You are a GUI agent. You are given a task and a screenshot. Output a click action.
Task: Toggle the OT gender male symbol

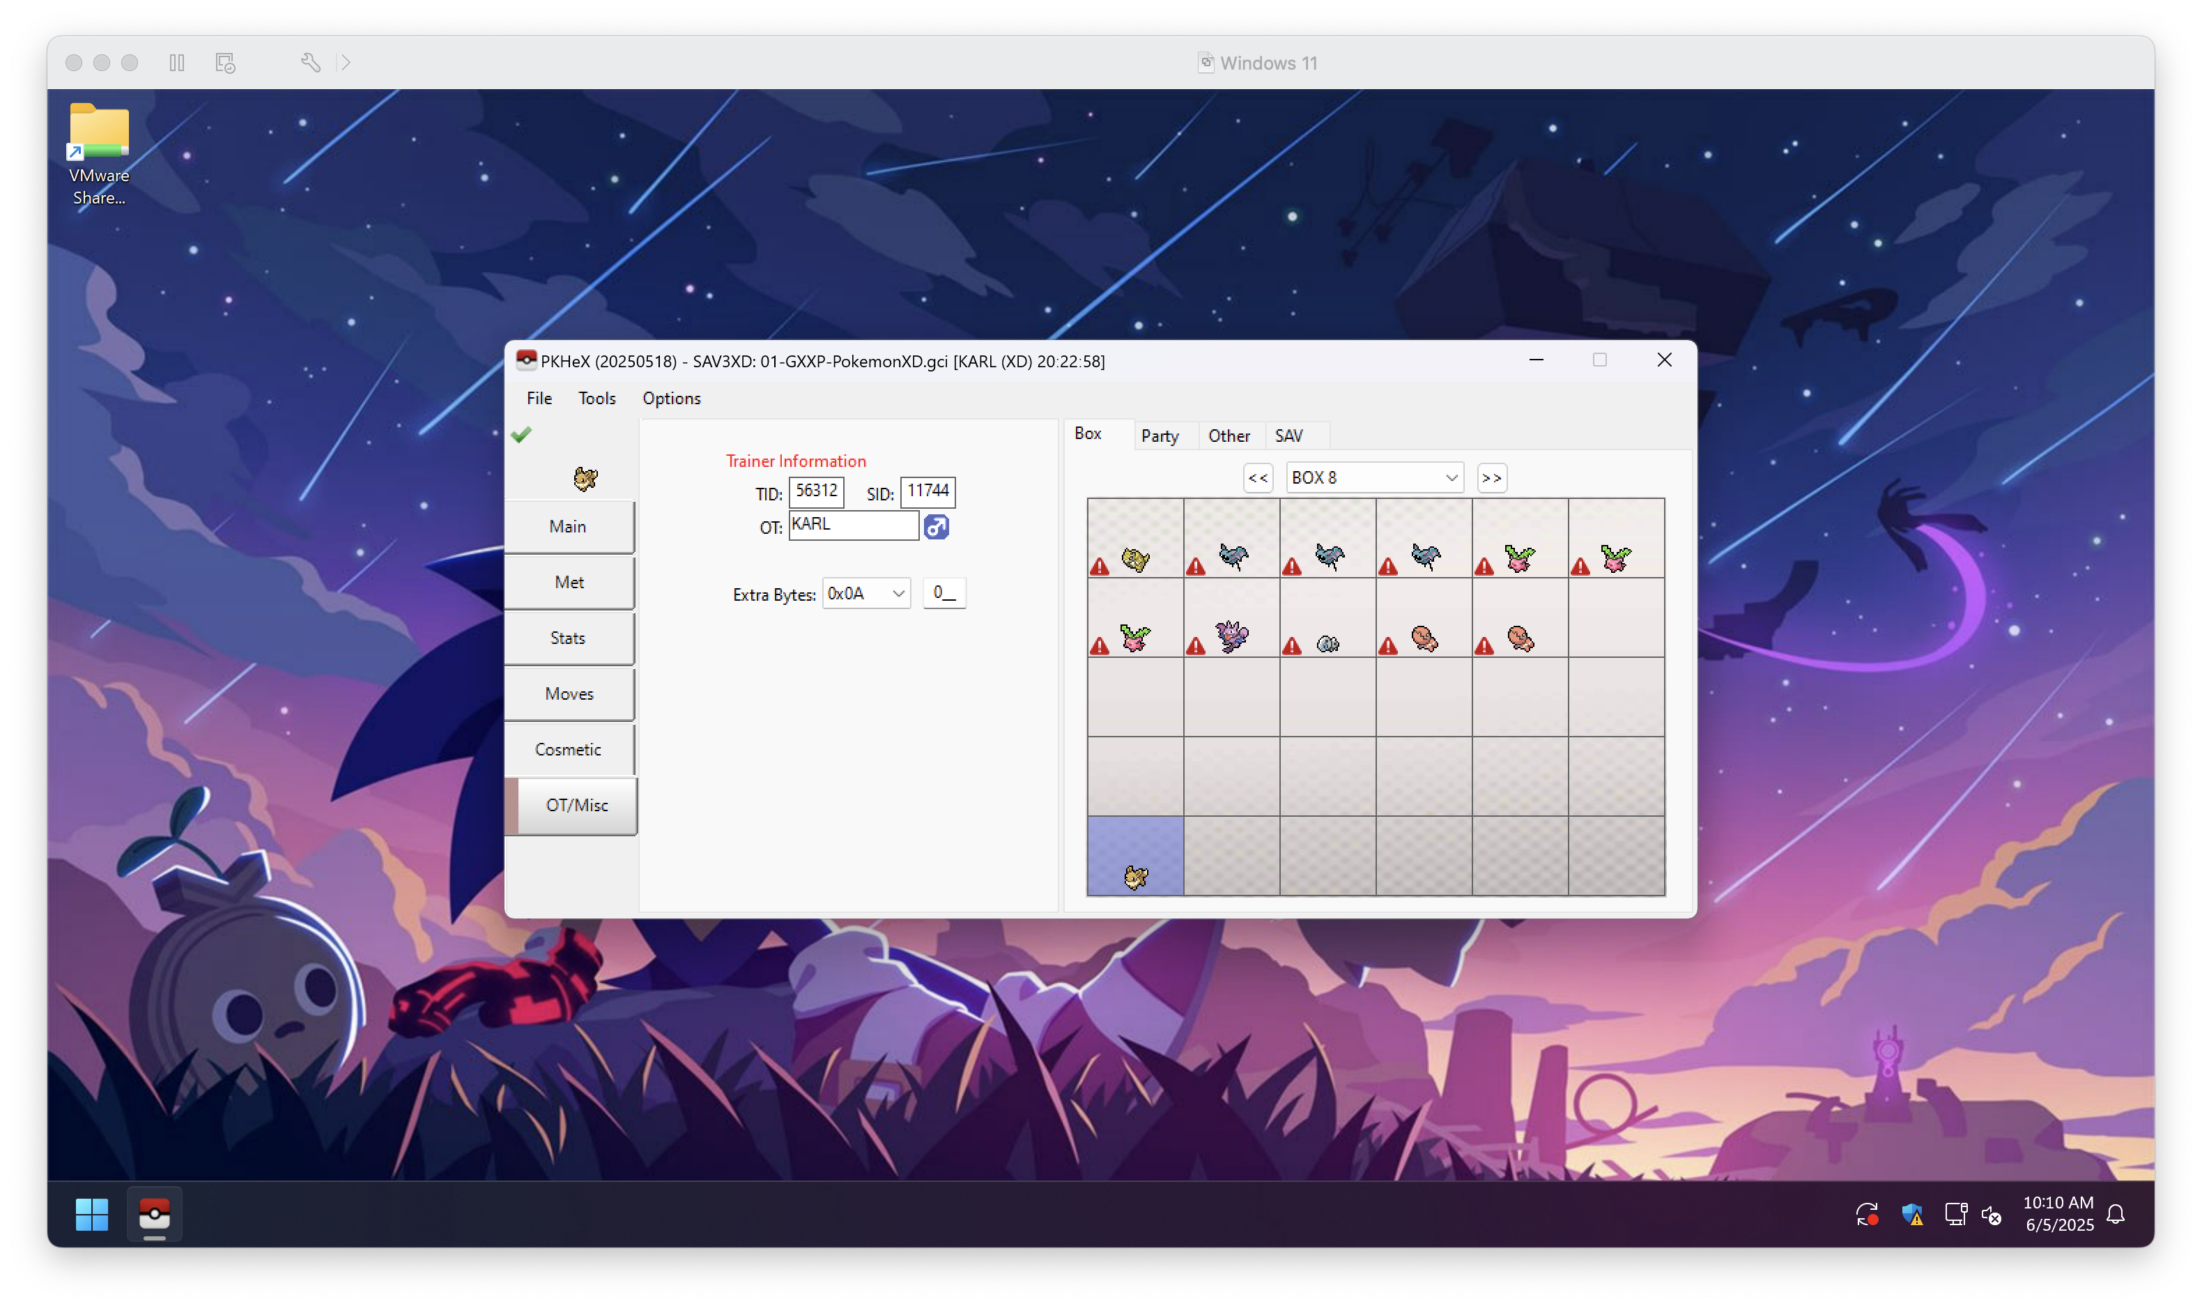(936, 527)
